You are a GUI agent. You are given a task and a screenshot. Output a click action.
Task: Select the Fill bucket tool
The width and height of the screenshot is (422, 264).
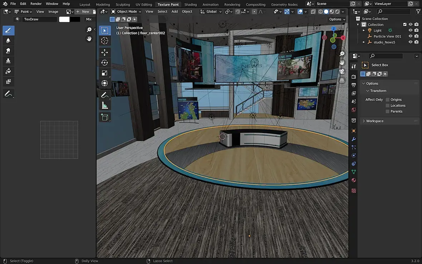tap(9, 71)
